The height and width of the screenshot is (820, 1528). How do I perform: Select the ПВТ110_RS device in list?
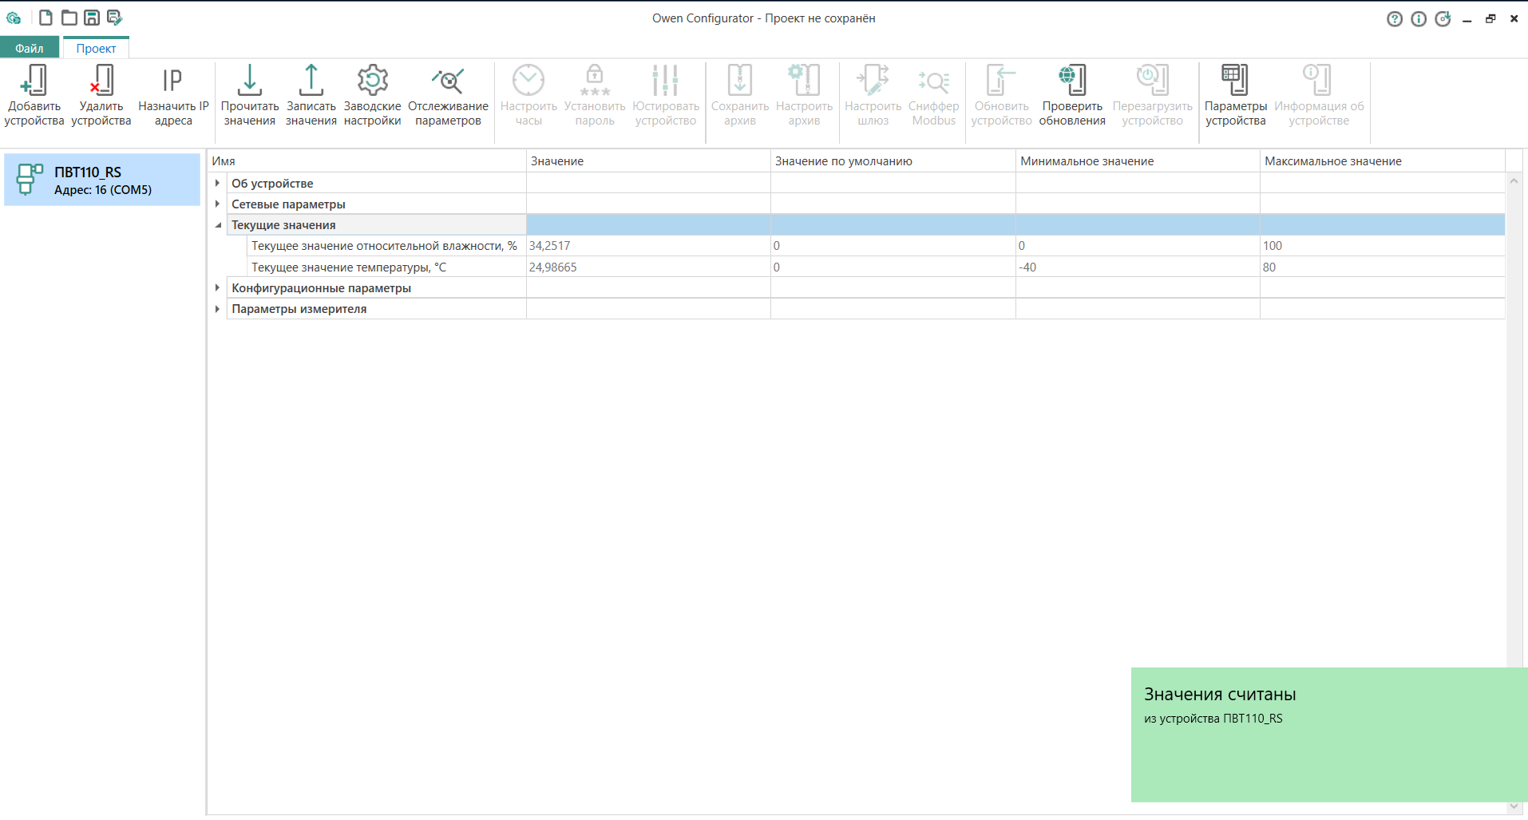102,180
